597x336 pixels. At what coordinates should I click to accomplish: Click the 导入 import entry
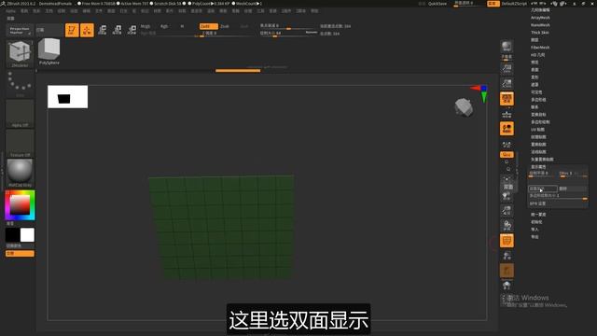(535, 230)
